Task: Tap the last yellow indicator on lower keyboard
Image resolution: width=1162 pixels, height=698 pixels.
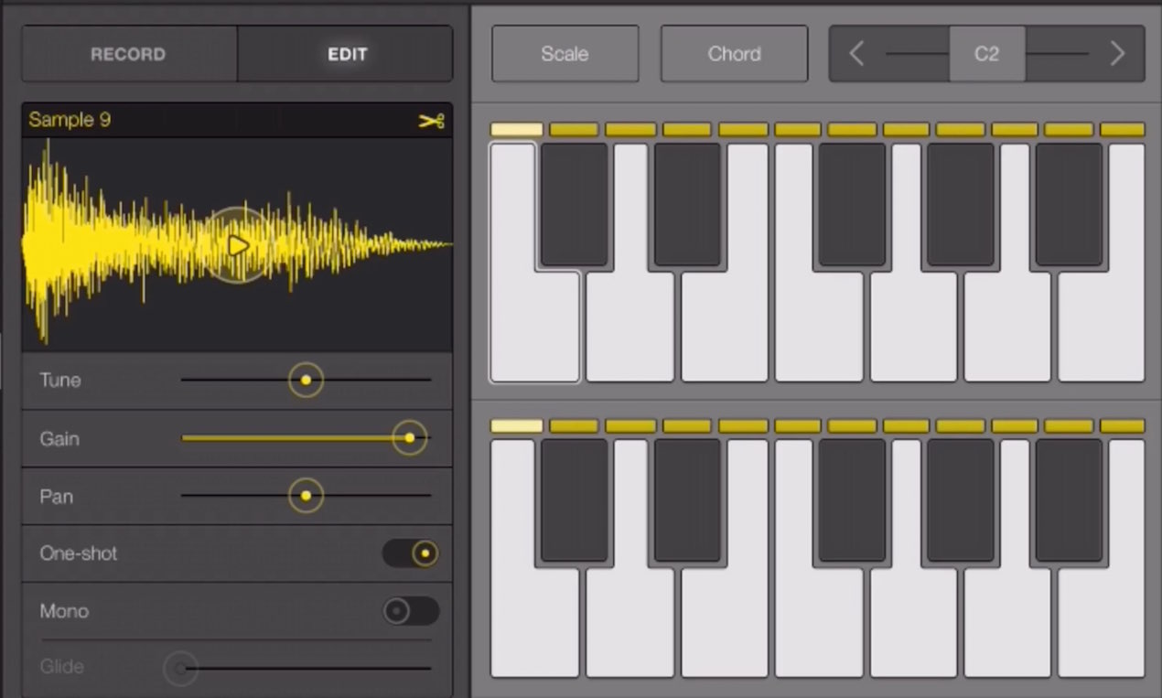Action: click(1122, 426)
